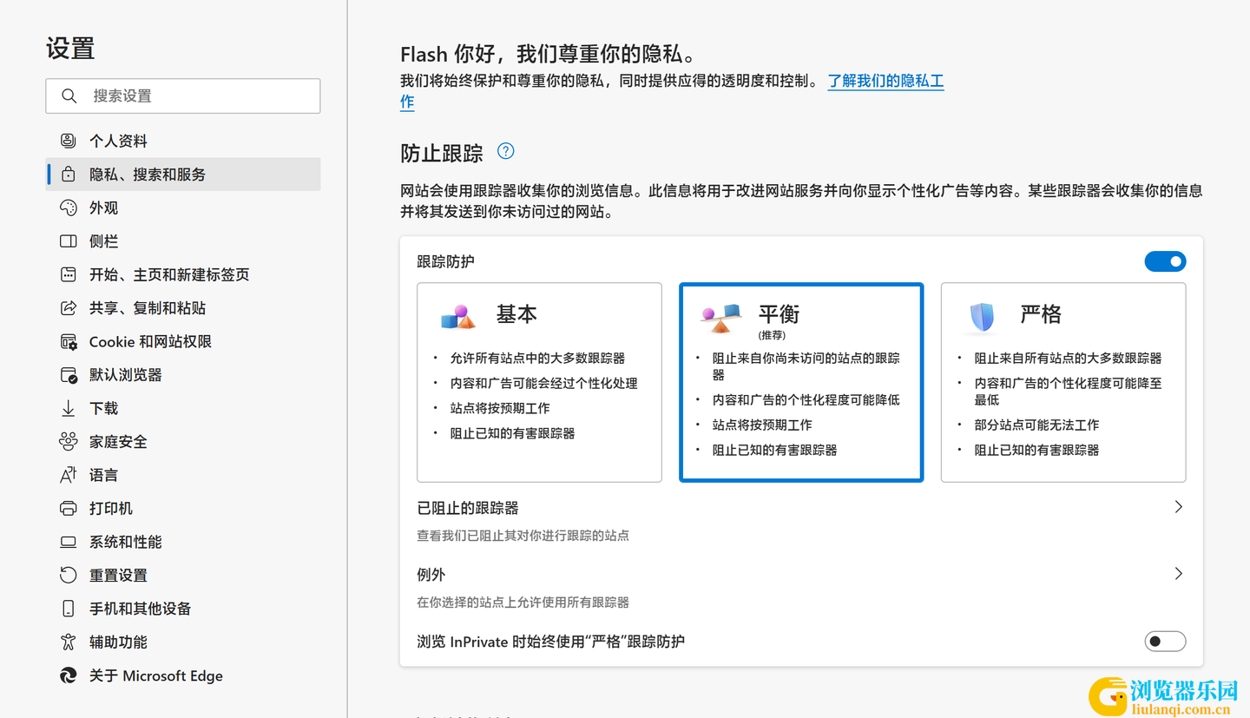1250x718 pixels.
Task: Click text 允许所有站点中的大多数跟踪器
Action: pyautogui.click(x=537, y=358)
